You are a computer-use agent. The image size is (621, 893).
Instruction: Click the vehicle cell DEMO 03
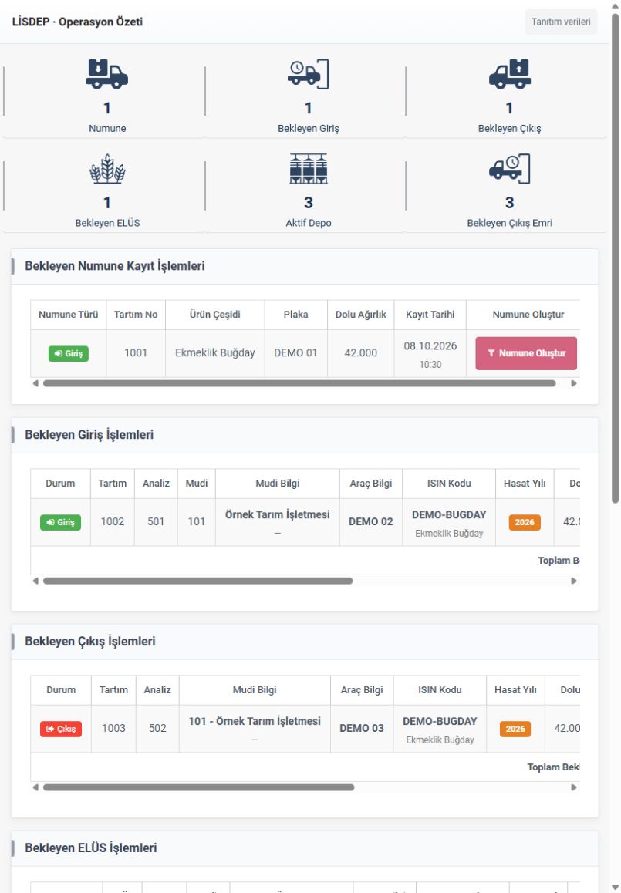(362, 729)
